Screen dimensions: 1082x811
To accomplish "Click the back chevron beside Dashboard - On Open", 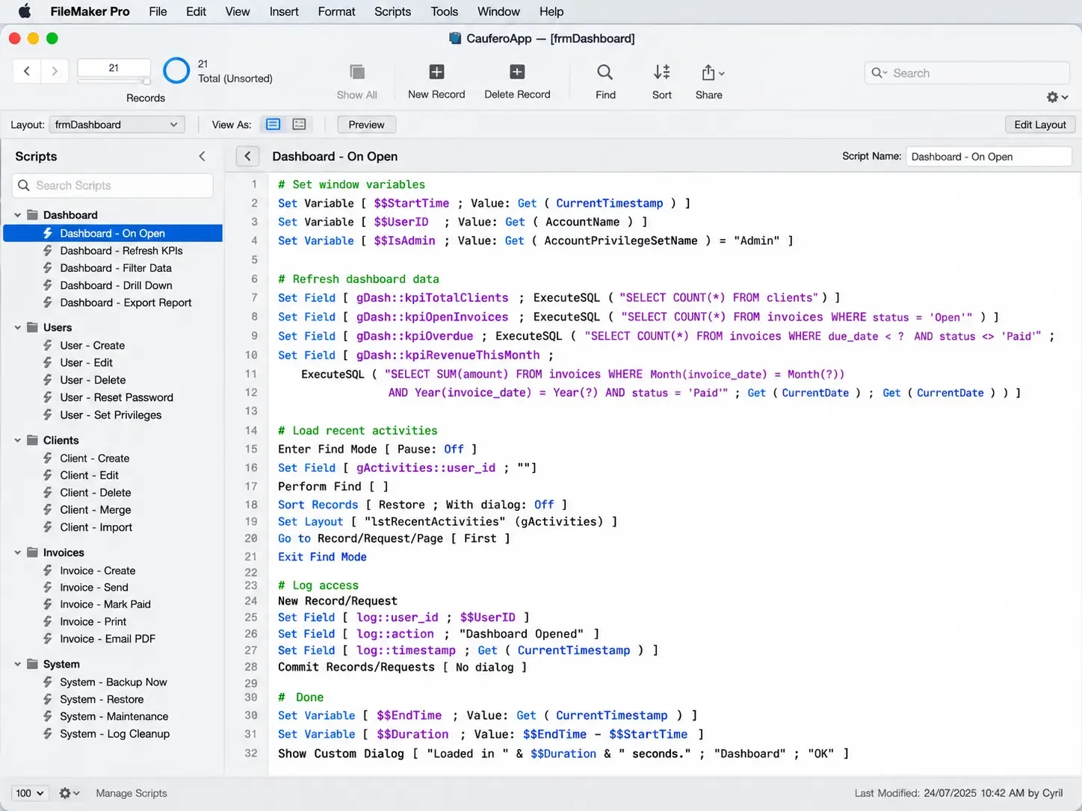I will pos(247,156).
